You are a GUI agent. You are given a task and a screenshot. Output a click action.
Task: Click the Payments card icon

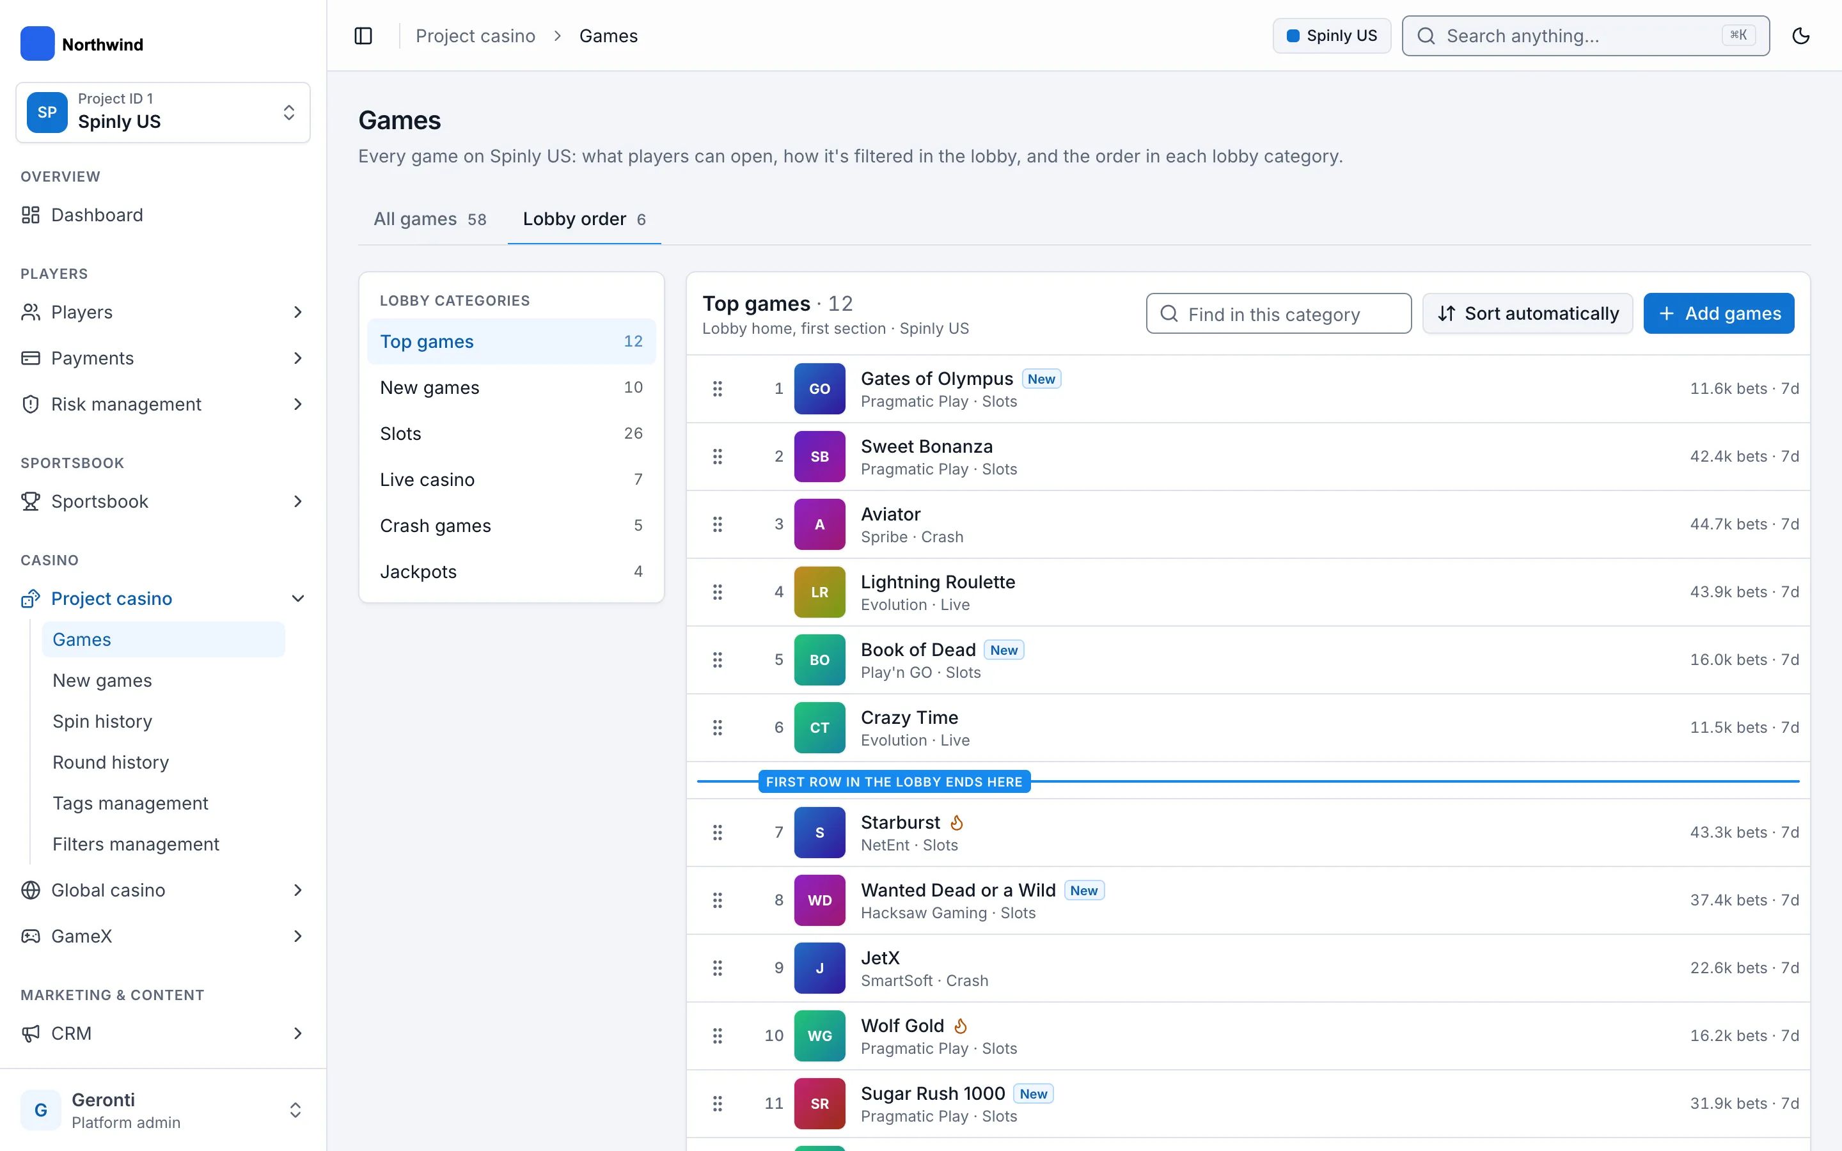tap(31, 359)
